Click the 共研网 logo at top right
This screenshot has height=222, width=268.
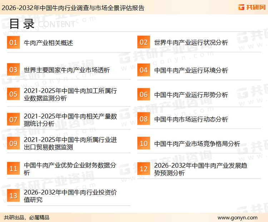tap(252, 7)
